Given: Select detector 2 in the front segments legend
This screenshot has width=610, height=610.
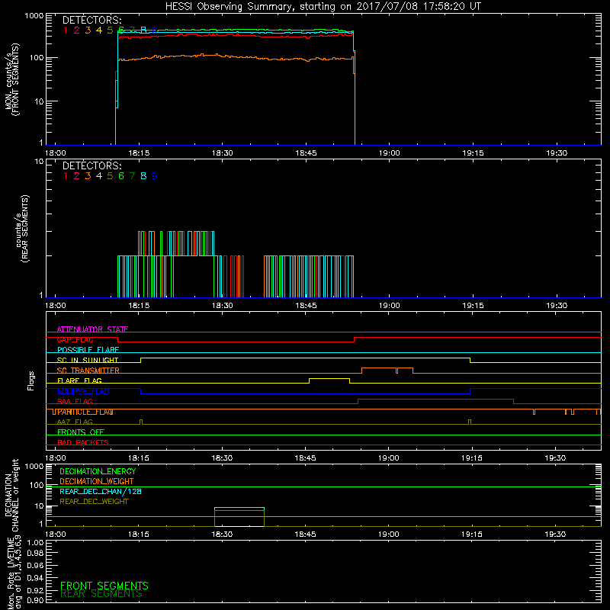Looking at the screenshot, I should click(77, 30).
